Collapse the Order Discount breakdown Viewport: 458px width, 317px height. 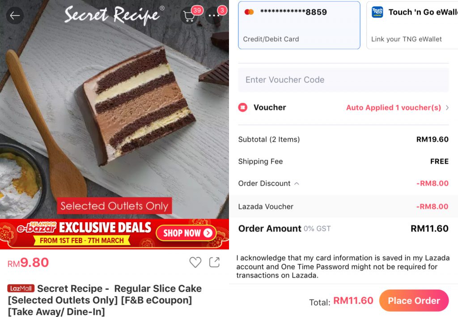pos(297,184)
